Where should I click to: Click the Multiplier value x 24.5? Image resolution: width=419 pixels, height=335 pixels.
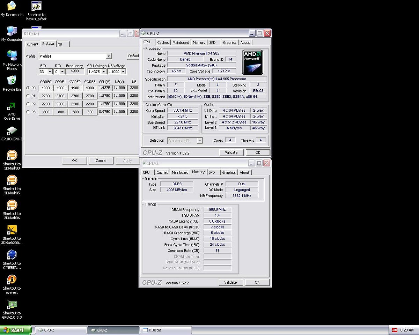tap(183, 117)
